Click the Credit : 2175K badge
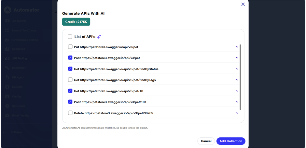 tap(76, 22)
